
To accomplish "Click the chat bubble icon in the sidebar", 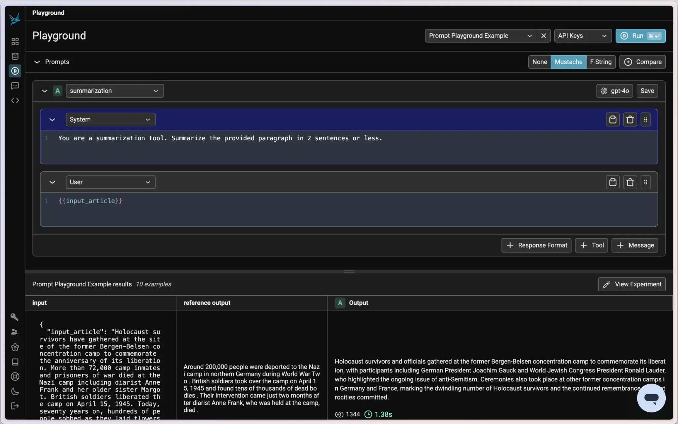I will click(x=15, y=86).
